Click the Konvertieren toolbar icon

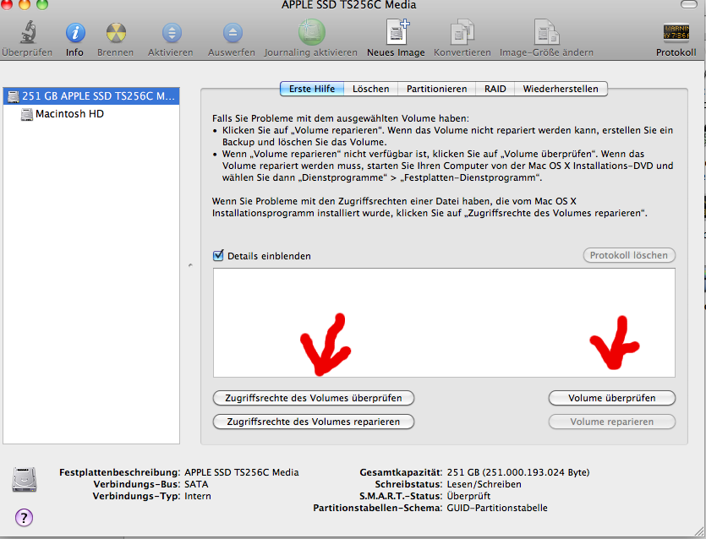pyautogui.click(x=462, y=32)
